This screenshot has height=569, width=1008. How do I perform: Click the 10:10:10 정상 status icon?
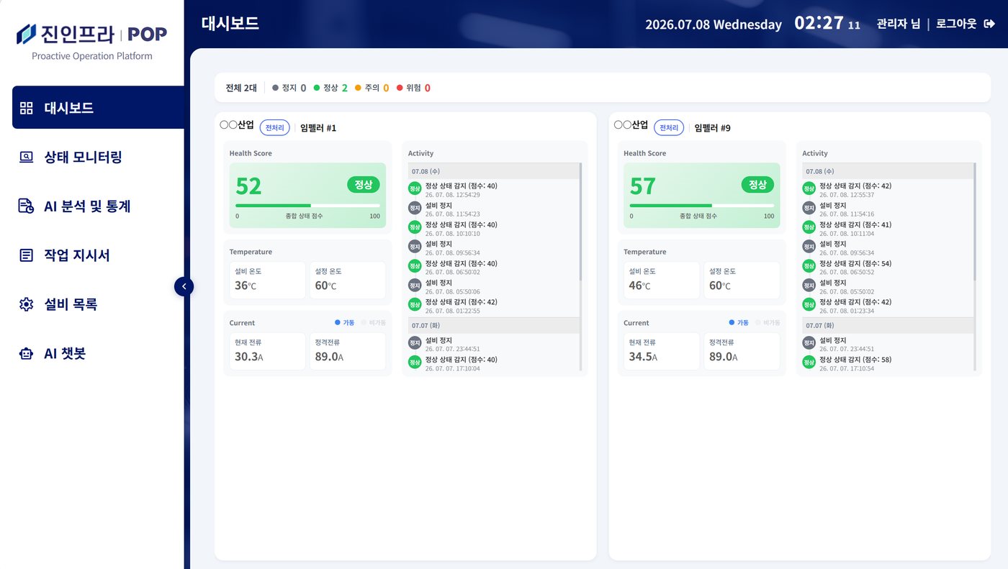coord(415,227)
